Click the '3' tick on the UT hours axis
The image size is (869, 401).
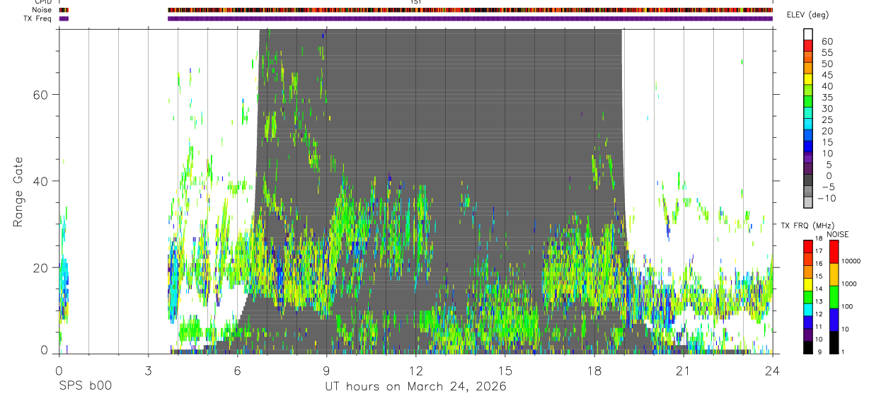[x=148, y=370]
